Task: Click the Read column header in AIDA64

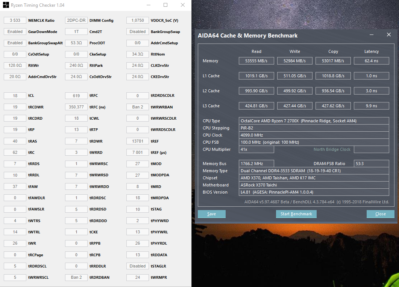Action: point(256,51)
